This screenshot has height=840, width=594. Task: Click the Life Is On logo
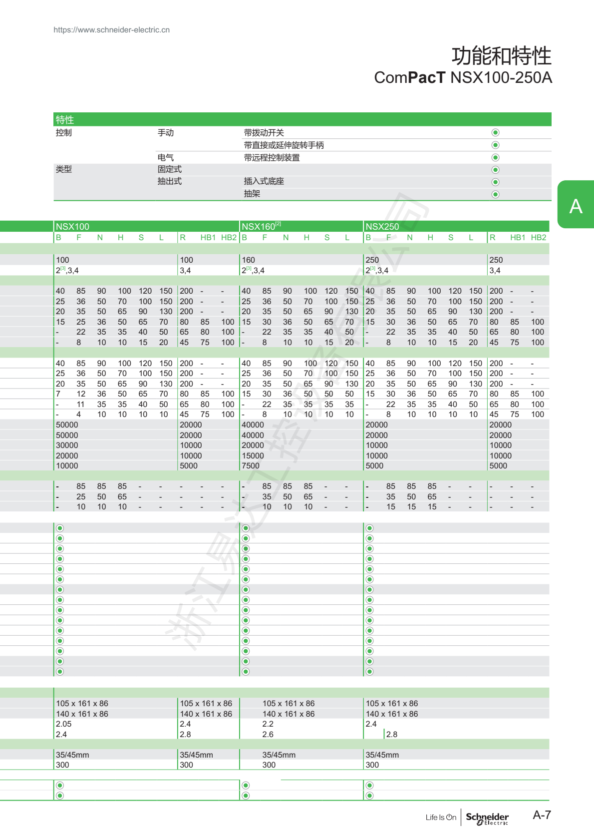(441, 818)
